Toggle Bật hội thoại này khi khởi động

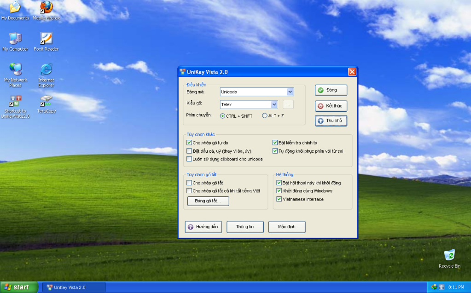(279, 183)
